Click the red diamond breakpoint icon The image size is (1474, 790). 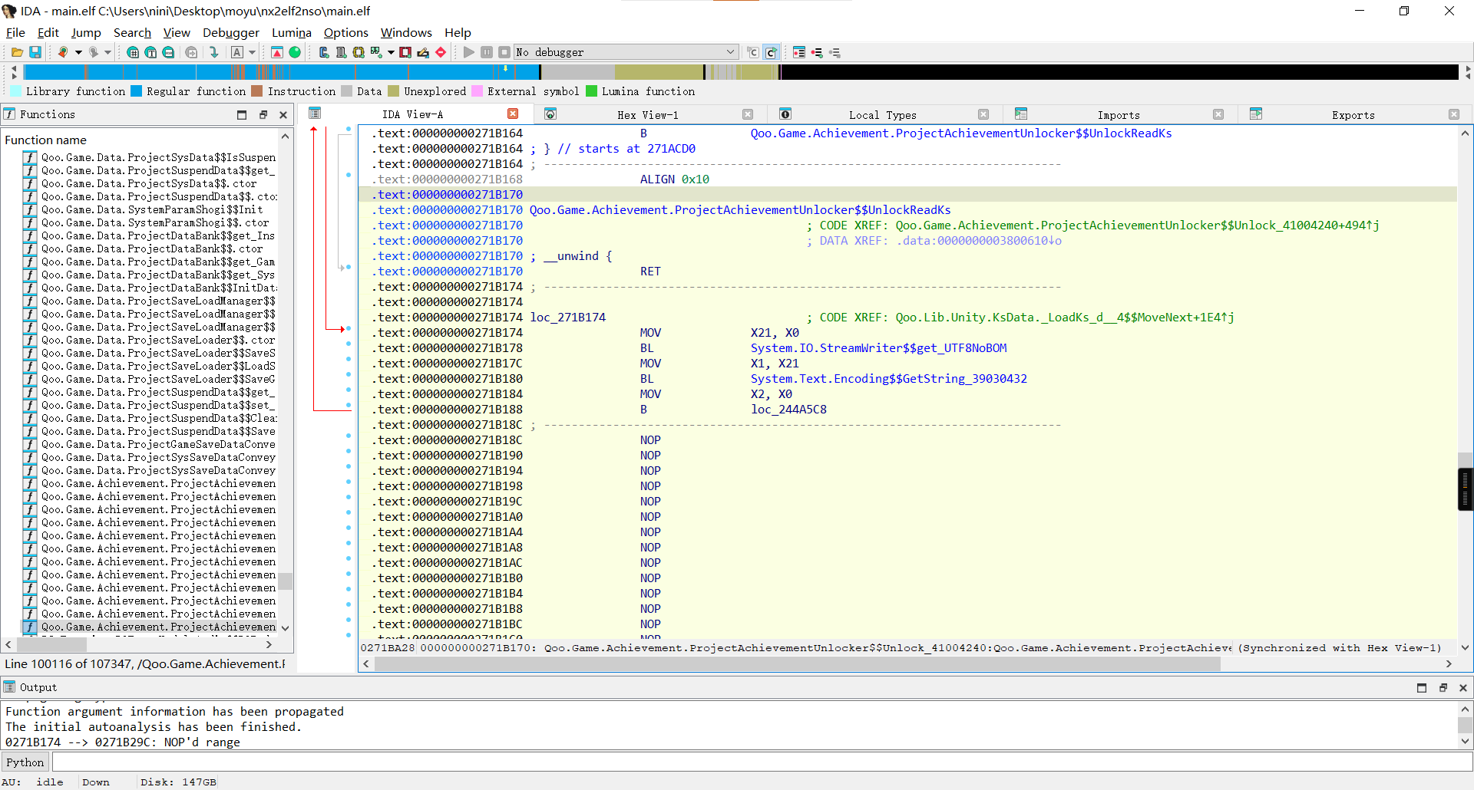441,52
